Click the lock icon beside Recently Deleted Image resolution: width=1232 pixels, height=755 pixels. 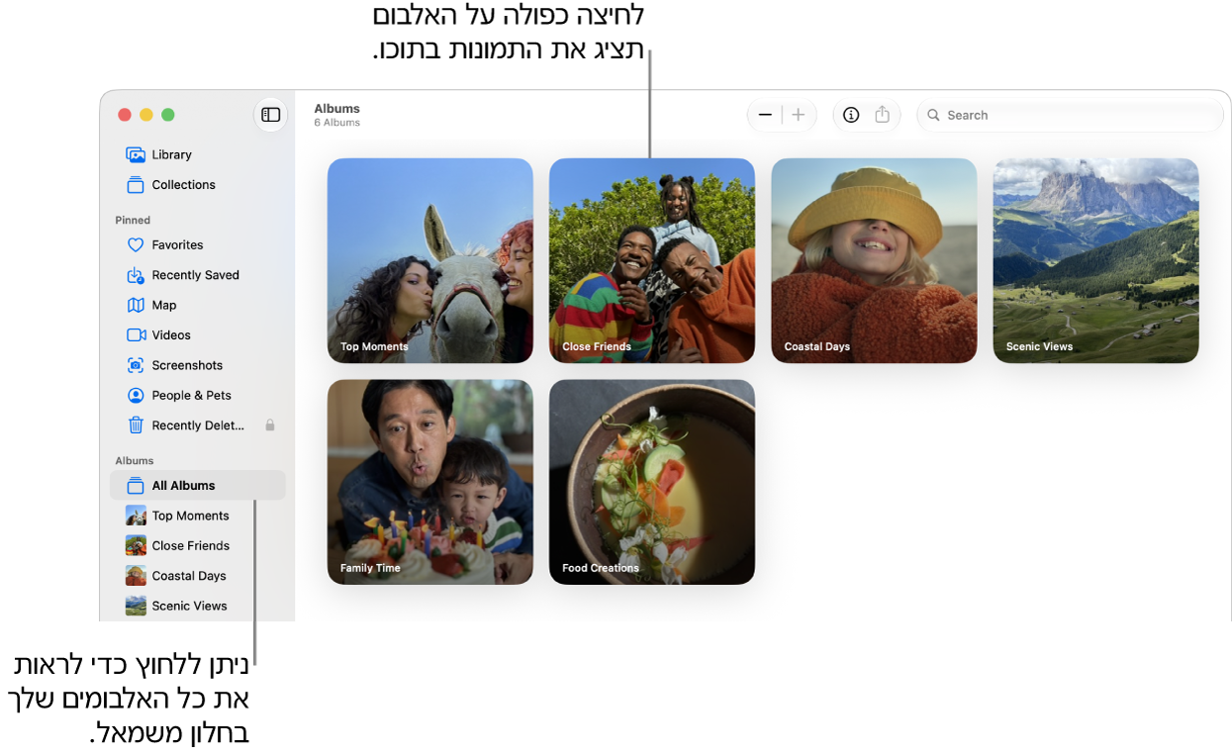point(270,425)
